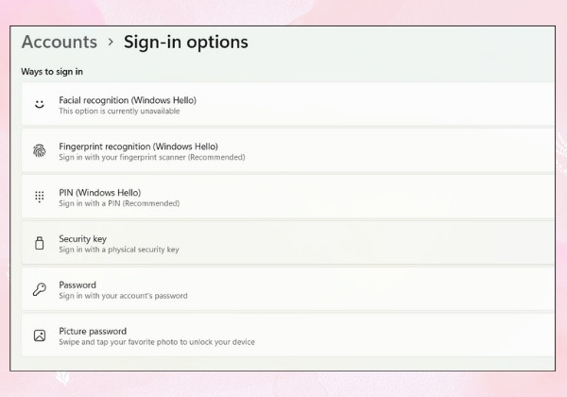Click the fingerprint icon
The width and height of the screenshot is (567, 397).
click(x=40, y=150)
